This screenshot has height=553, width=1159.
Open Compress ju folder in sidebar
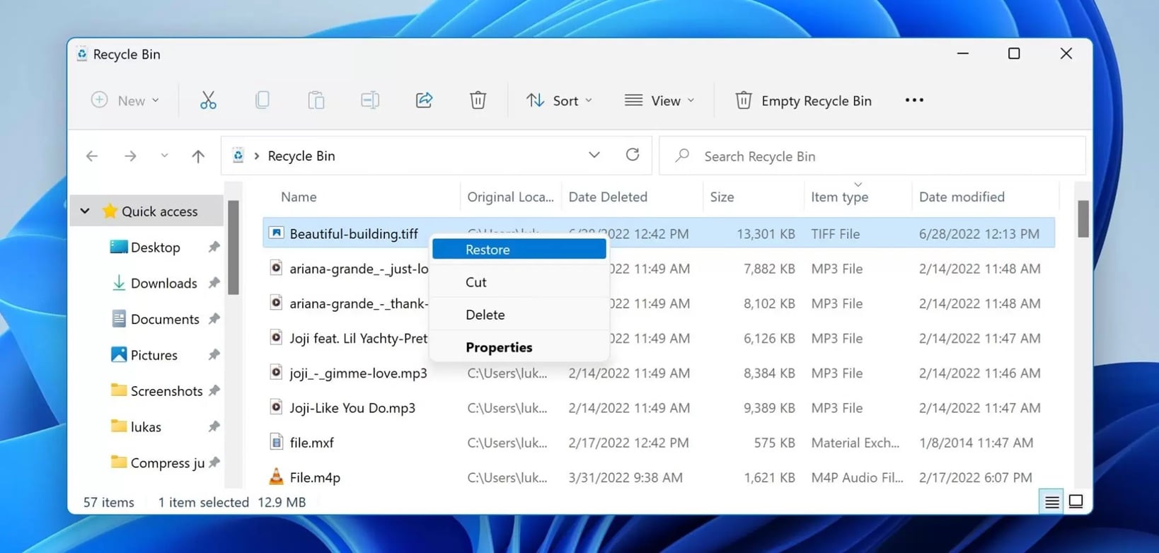[167, 462]
